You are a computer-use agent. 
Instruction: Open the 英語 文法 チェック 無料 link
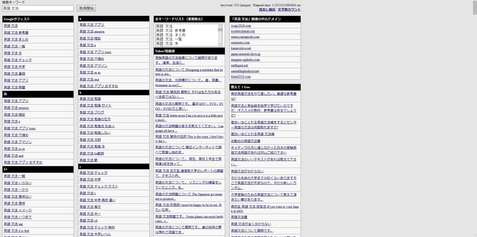click(x=97, y=227)
